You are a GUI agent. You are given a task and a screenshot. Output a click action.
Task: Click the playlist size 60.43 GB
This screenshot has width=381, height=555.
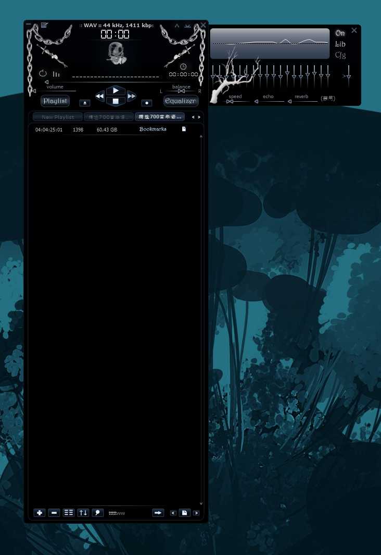coord(107,130)
